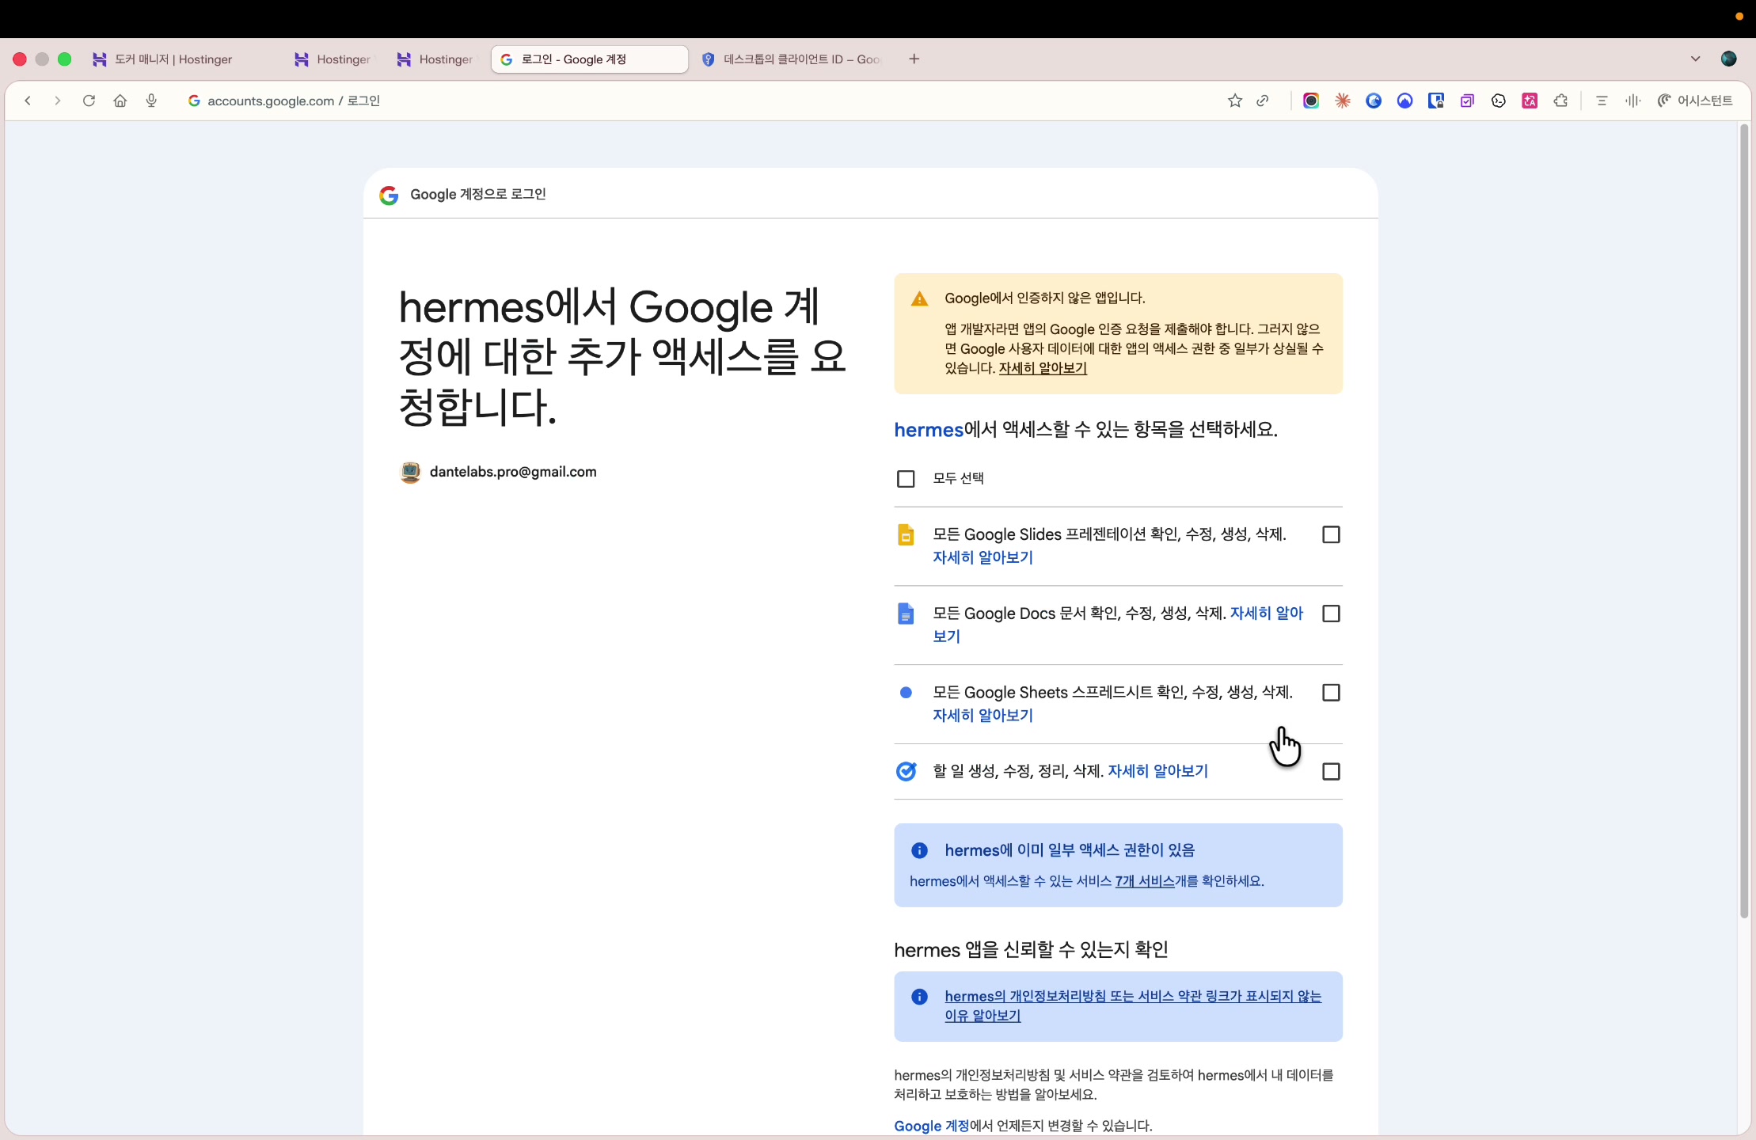Reload the current page
1756x1140 pixels.
tap(89, 101)
